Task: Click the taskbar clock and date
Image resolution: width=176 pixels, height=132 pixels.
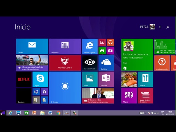Action: (x=170, y=113)
